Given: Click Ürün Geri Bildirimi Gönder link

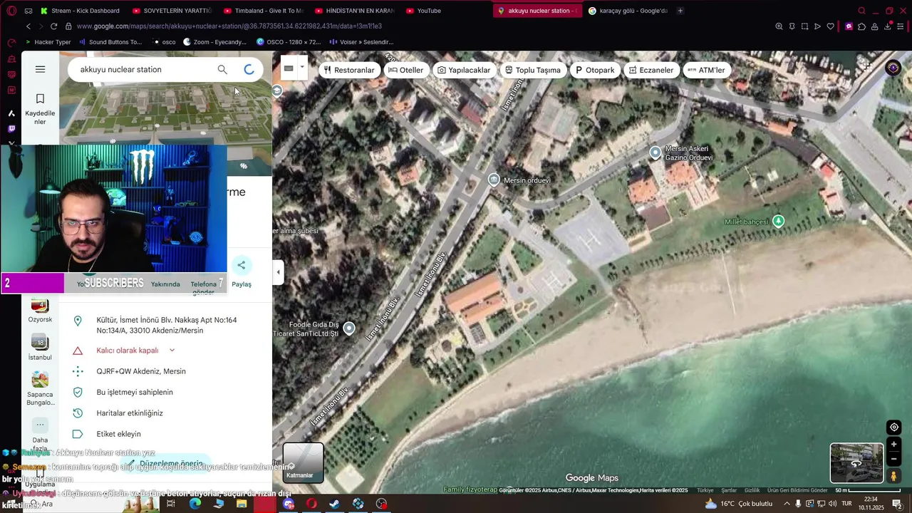Looking at the screenshot, I should point(797,490).
